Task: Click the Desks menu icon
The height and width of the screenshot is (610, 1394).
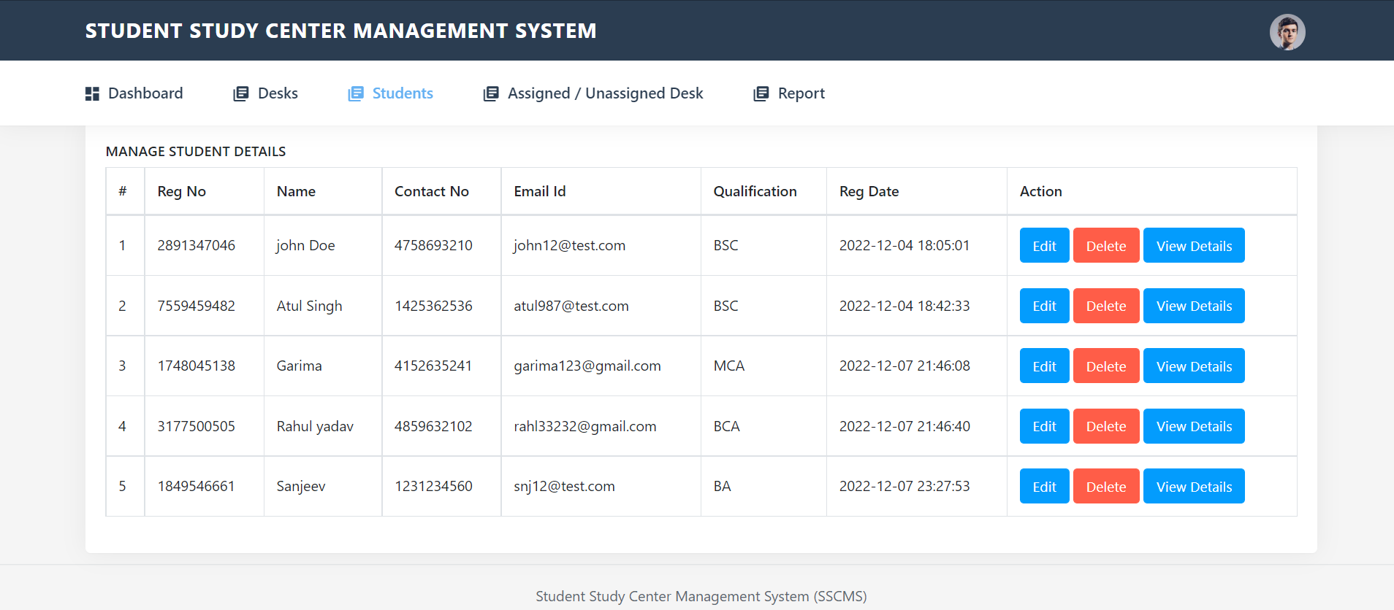Action: pos(240,93)
